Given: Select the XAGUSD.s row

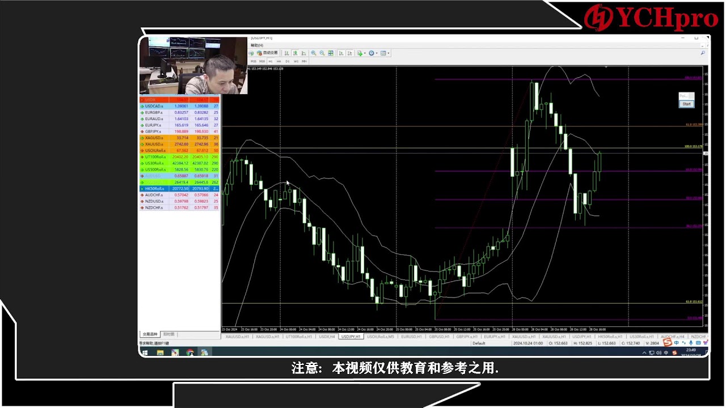Looking at the screenshot, I should pyautogui.click(x=179, y=138).
